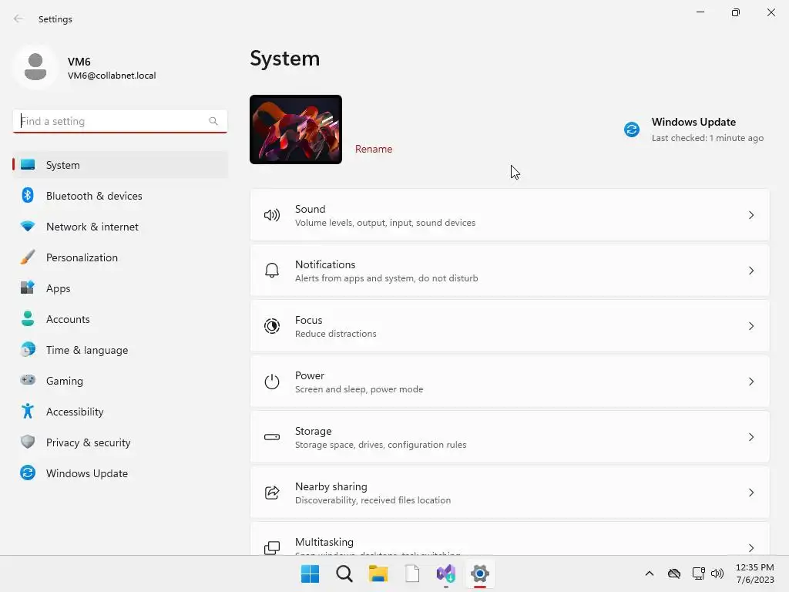Click the taskbar volume icon
This screenshot has height=592, width=789.
coord(717,573)
